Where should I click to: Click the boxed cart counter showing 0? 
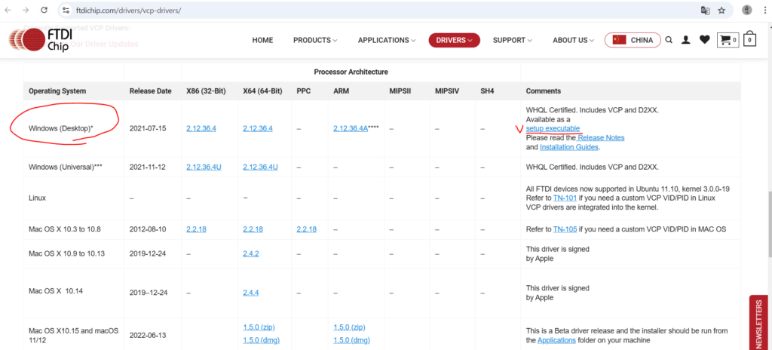click(x=749, y=40)
